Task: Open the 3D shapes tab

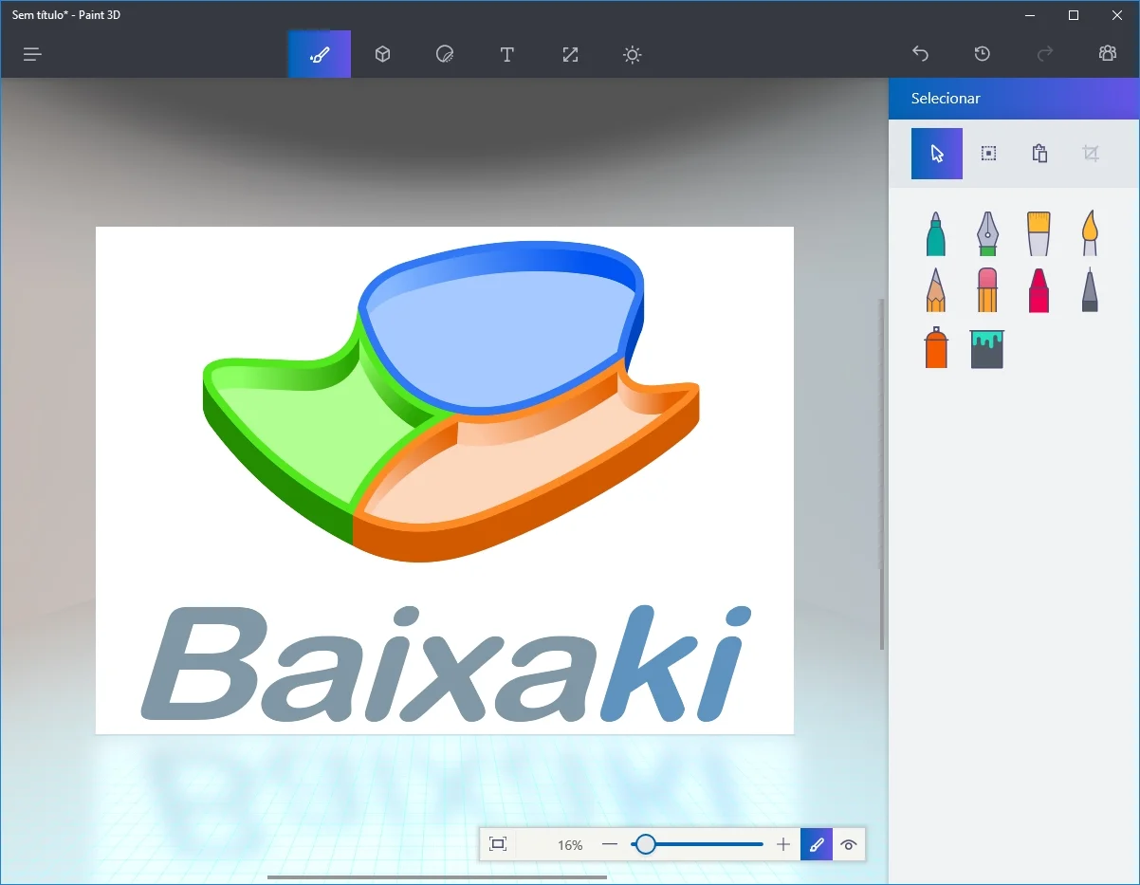Action: (x=382, y=54)
